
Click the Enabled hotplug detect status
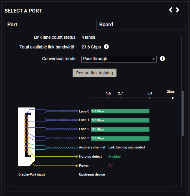pos(114,157)
